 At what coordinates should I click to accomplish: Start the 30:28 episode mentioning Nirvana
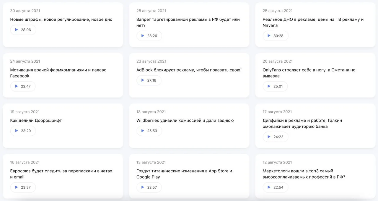(275, 36)
